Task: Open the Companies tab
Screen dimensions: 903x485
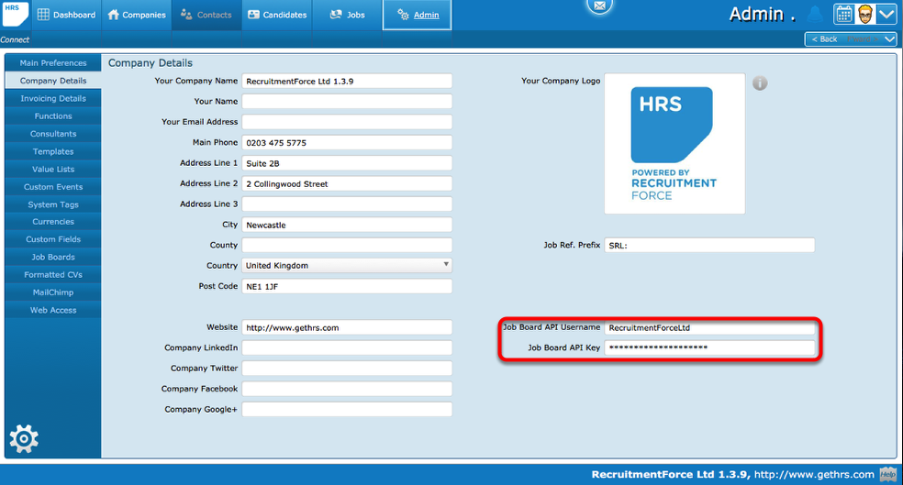Action: [x=137, y=15]
